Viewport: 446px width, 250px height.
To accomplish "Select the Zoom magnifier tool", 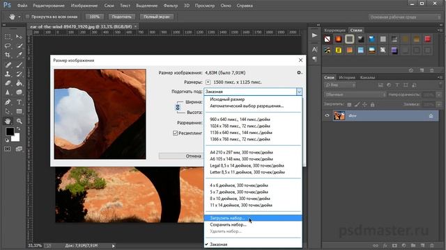I will pyautogui.click(x=19, y=121).
